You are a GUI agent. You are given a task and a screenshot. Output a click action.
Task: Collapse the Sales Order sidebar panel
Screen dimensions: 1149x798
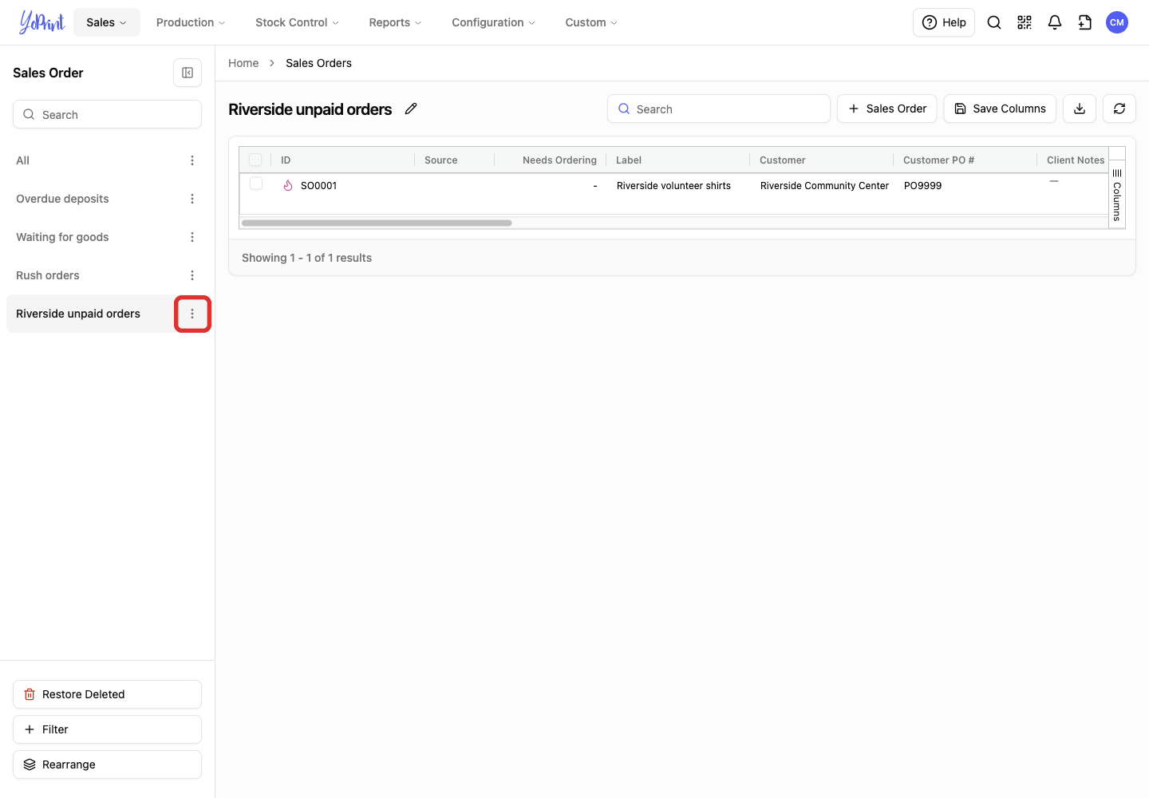coord(188,73)
